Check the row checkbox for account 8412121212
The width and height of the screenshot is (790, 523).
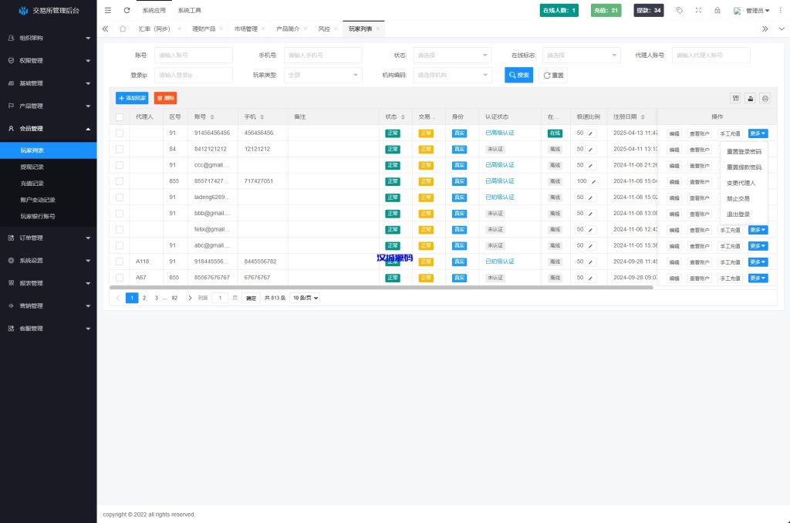[x=120, y=149]
